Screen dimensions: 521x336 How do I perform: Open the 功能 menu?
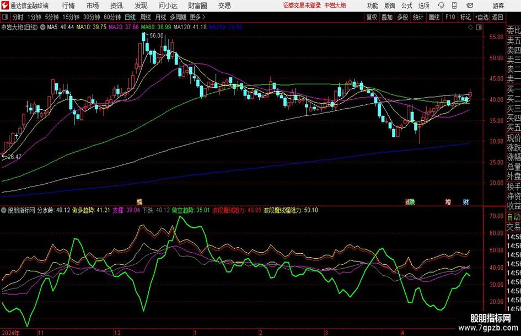coord(373,6)
